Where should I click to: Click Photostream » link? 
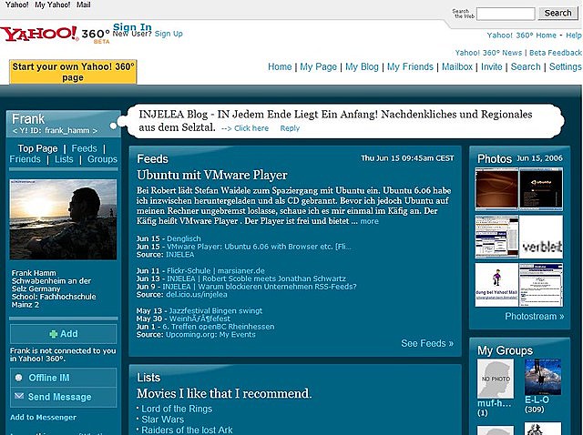coord(535,317)
